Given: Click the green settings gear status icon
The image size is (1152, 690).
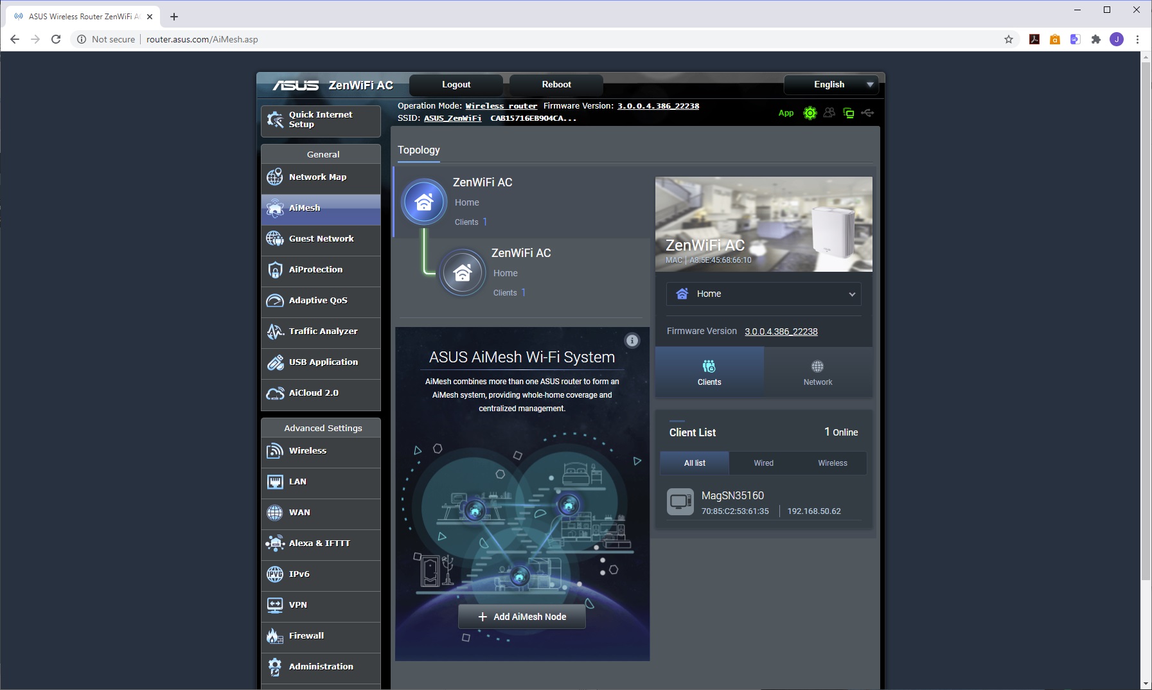Looking at the screenshot, I should (x=810, y=113).
